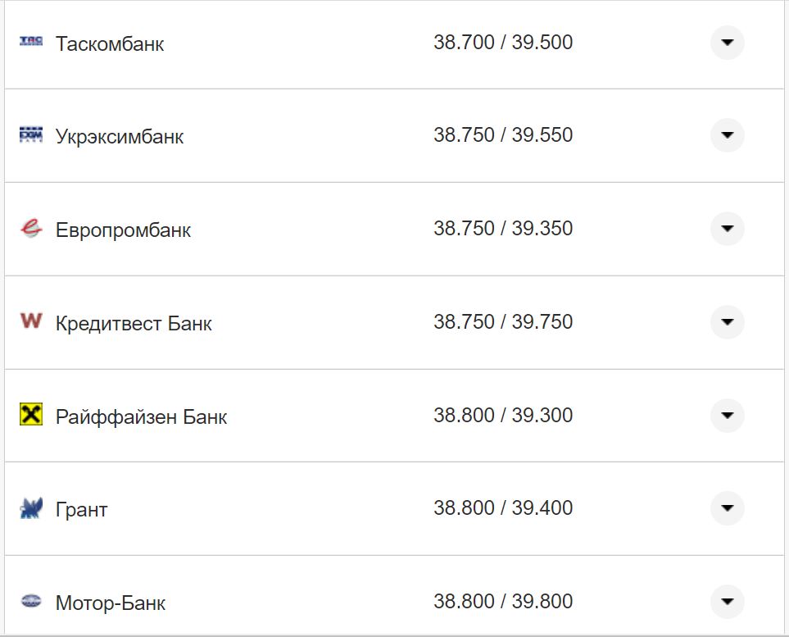Click the red 'W' Кредитвест Банк logo
The height and width of the screenshot is (637, 789).
tap(30, 322)
